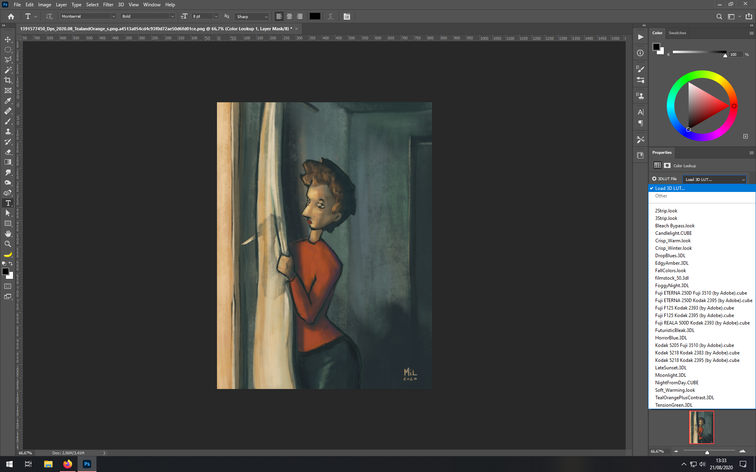Viewport: 756px width, 472px height.
Task: Select the Hand tool
Action: click(8, 234)
